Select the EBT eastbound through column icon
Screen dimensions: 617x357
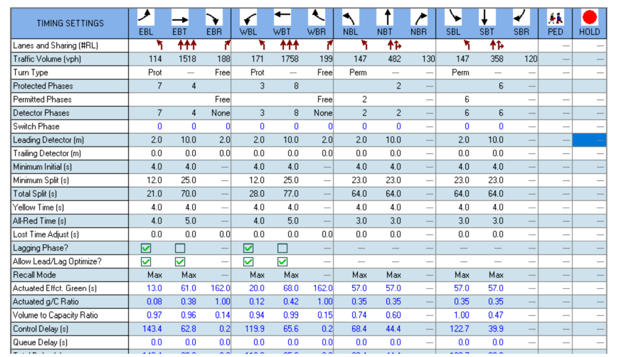180,18
